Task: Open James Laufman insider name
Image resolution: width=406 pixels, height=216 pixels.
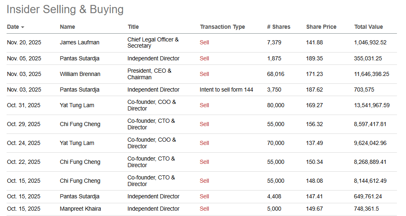Action: click(79, 42)
